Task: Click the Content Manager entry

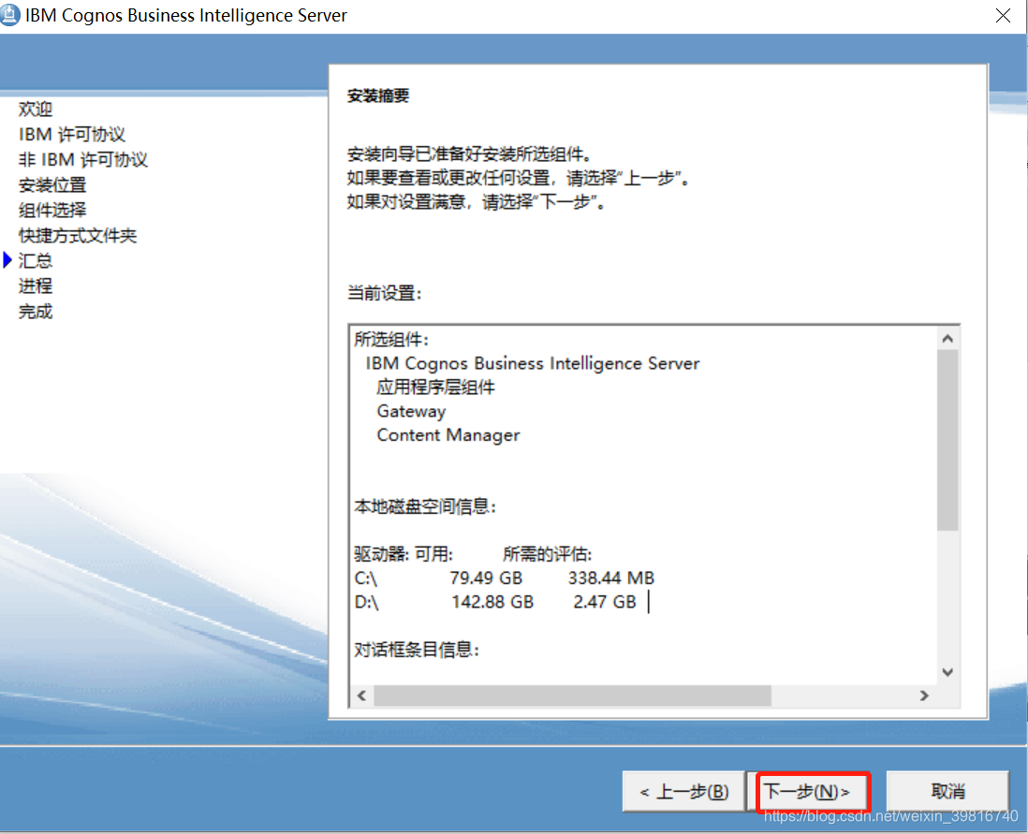Action: point(448,435)
